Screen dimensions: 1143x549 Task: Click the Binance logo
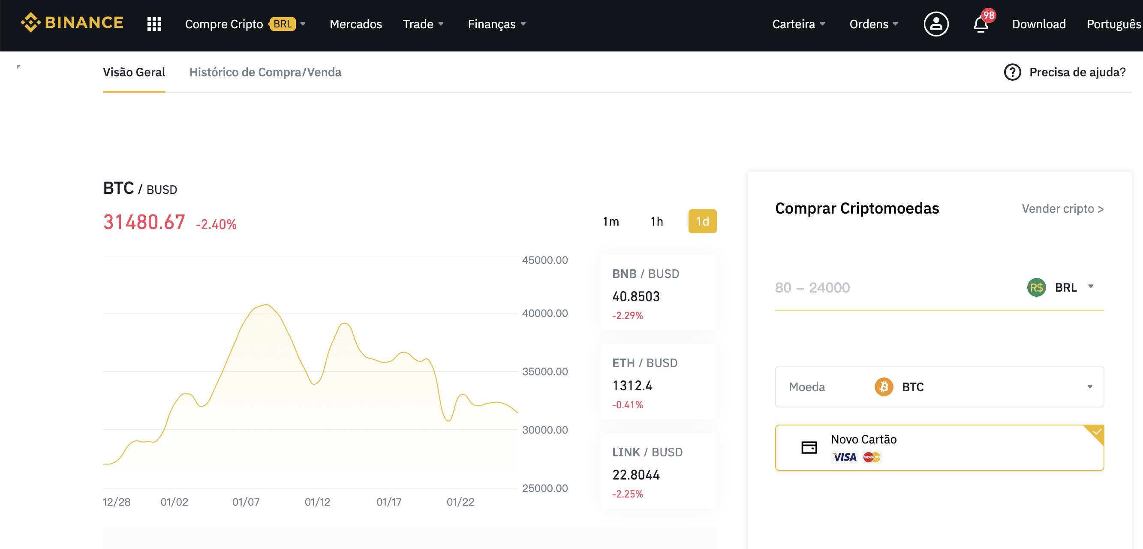pos(72,23)
